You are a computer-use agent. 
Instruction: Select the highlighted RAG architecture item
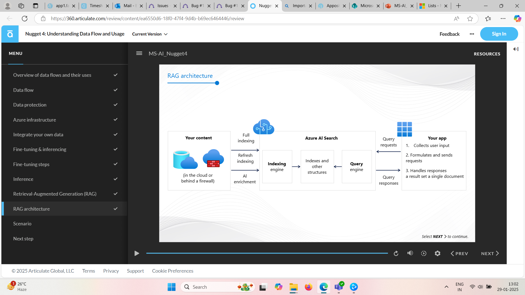(64, 209)
